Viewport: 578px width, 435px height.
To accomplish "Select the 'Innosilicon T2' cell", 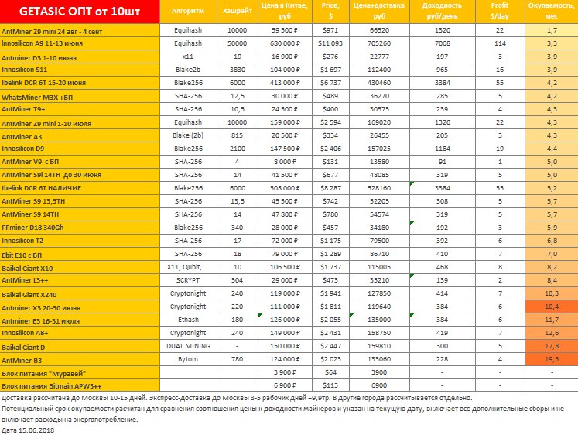I will (x=80, y=241).
